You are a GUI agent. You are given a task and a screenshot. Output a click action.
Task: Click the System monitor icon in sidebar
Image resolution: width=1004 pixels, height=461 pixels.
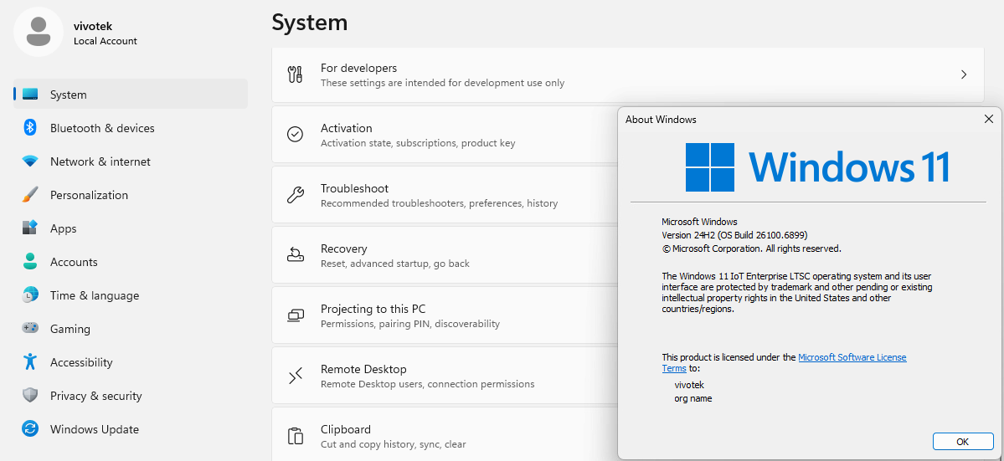pos(30,95)
